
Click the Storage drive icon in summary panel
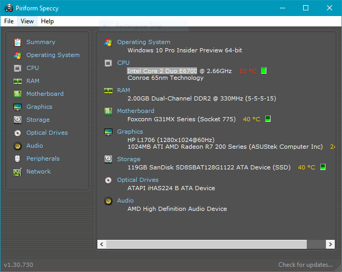coord(108,159)
